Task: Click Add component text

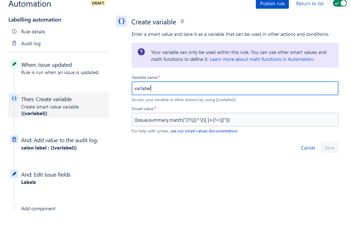Action: (38, 209)
